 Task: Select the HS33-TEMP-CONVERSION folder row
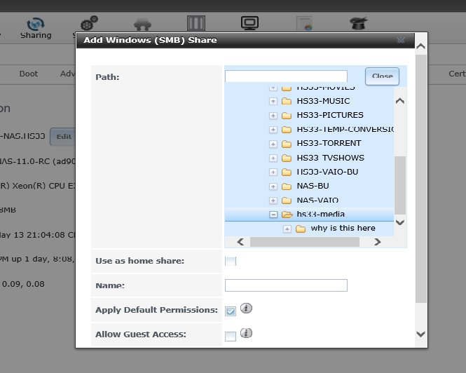click(345, 129)
